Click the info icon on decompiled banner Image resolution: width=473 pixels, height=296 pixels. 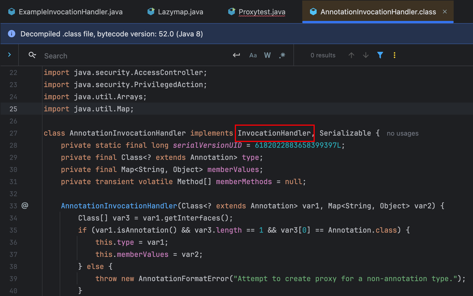[12, 34]
